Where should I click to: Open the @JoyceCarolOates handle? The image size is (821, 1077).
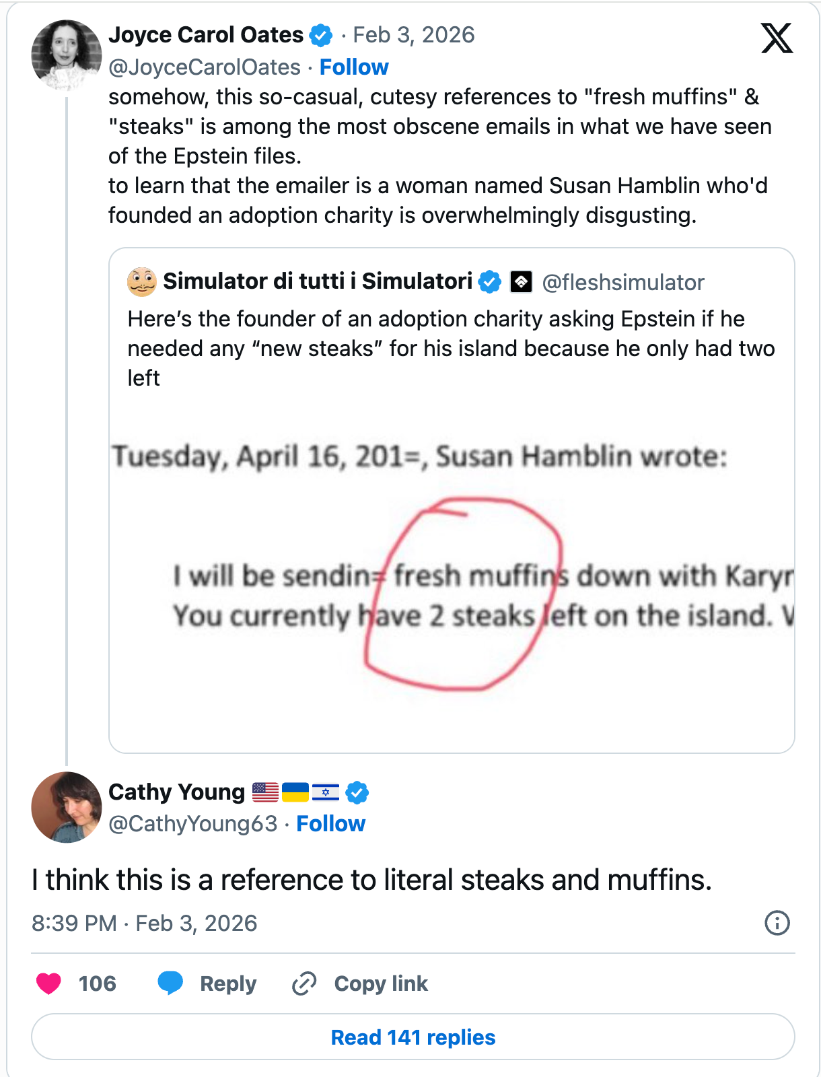[x=205, y=67]
